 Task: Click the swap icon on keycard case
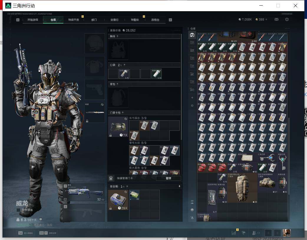(126, 119)
